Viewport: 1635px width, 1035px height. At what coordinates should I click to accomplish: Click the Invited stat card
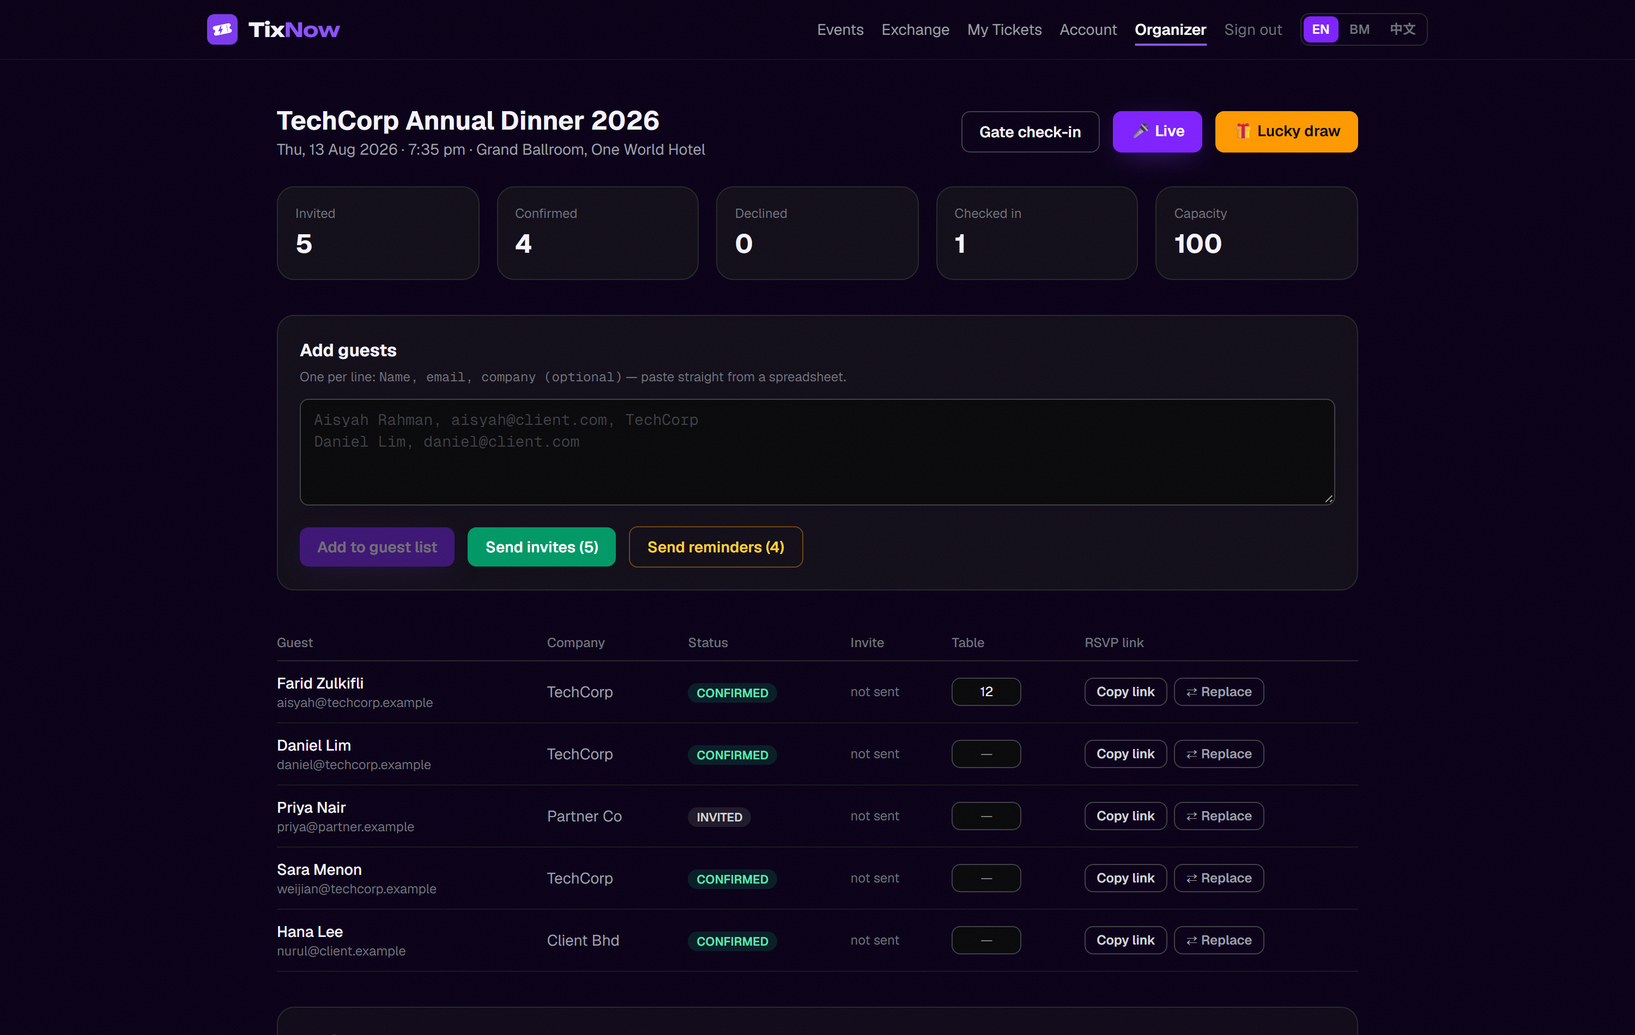(378, 233)
